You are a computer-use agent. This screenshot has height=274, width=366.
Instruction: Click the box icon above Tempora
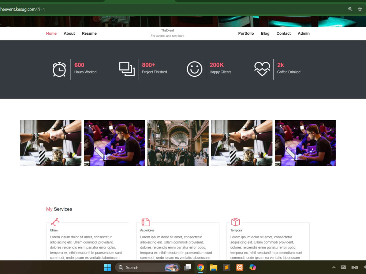click(235, 222)
